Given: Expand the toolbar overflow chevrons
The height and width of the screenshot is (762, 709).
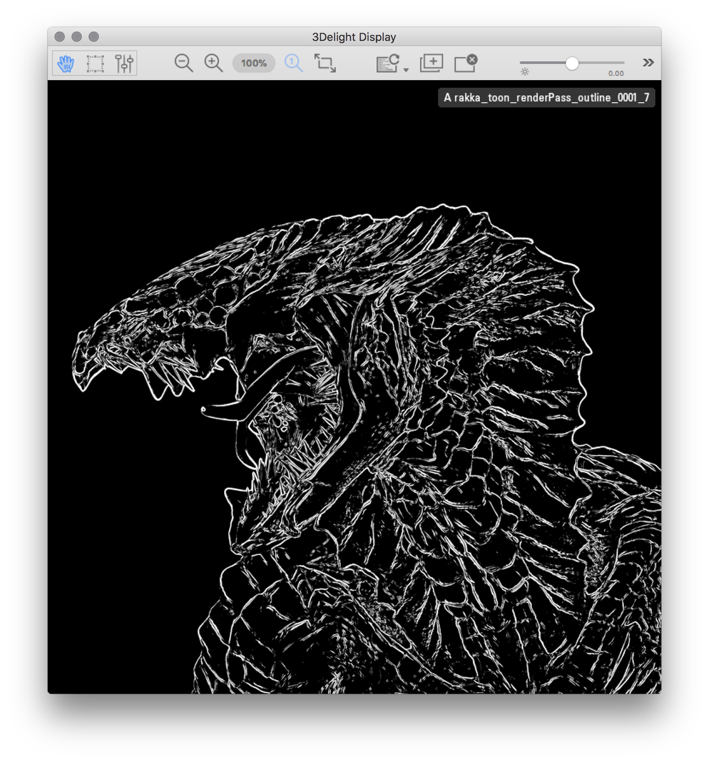Looking at the screenshot, I should [x=648, y=62].
